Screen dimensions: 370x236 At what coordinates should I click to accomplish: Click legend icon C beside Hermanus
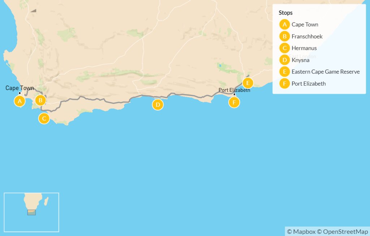(285, 48)
